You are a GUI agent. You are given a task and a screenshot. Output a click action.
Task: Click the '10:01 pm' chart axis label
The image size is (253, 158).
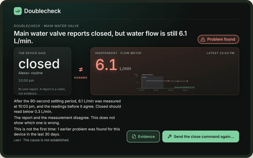(x=156, y=90)
